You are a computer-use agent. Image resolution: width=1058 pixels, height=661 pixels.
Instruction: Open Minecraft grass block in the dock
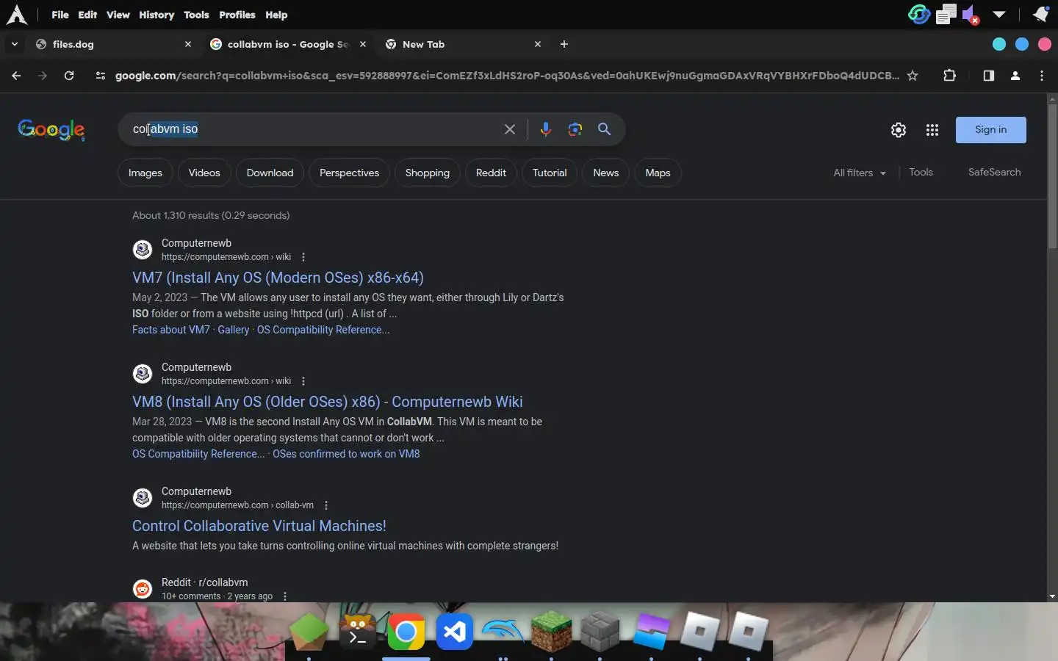pos(552,632)
